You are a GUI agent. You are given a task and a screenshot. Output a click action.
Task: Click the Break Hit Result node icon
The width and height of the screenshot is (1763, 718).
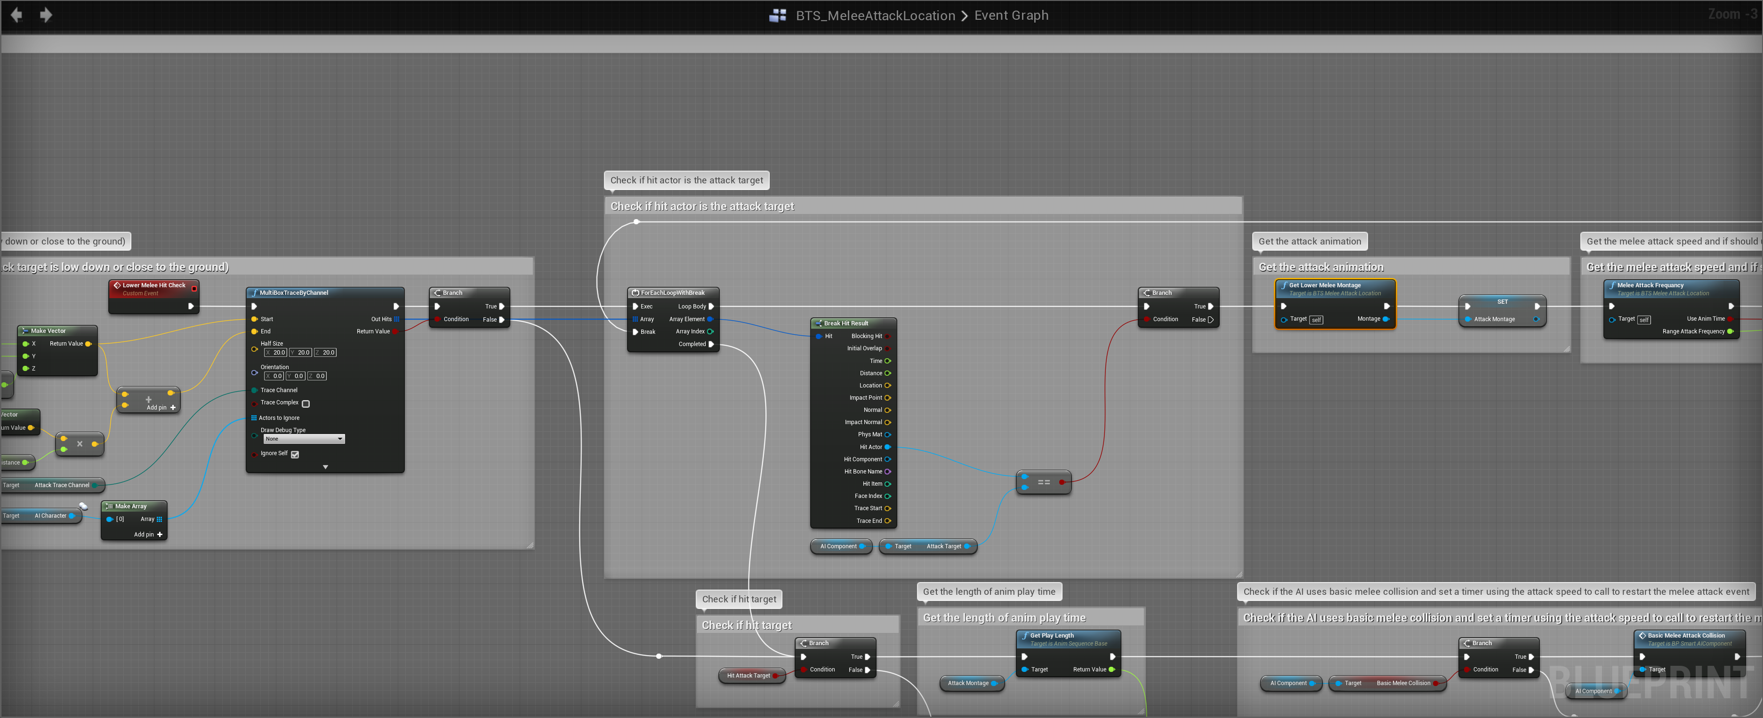coord(819,323)
